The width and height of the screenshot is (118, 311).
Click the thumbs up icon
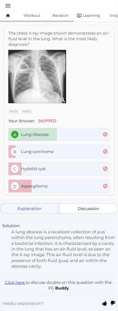(104, 303)
